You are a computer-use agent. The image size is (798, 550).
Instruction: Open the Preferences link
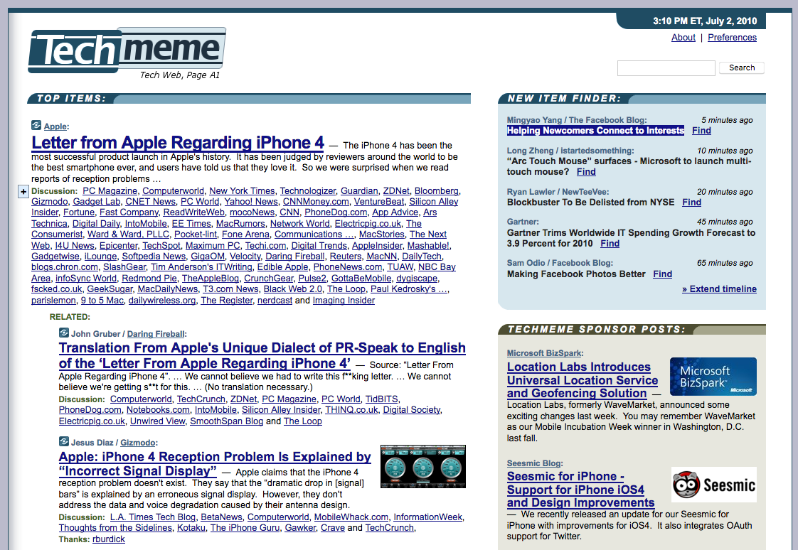tap(732, 37)
